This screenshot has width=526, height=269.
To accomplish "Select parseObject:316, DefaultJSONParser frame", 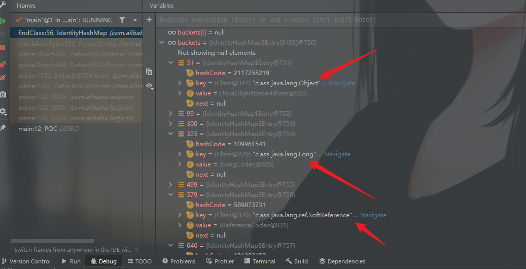I will [77, 54].
